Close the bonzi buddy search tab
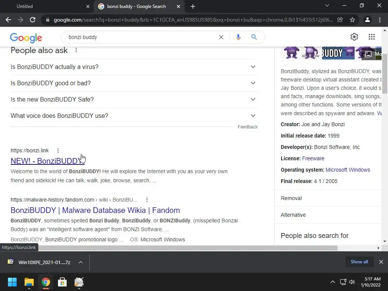 178,6
